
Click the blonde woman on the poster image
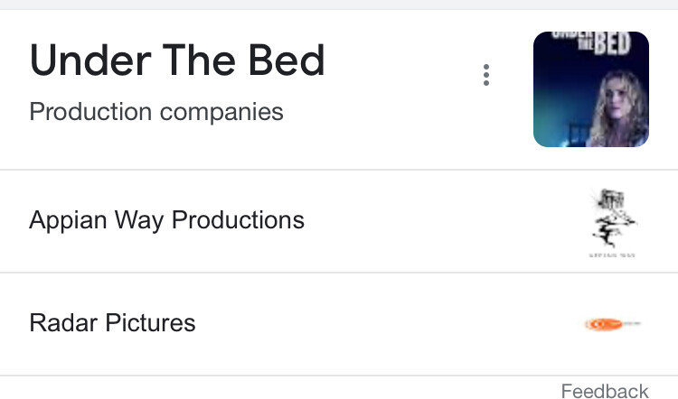(618, 108)
